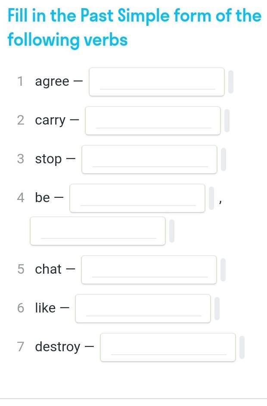Click the gray status marker beside 'chat' field
Viewport: 267px width, 406px height.
223,270
